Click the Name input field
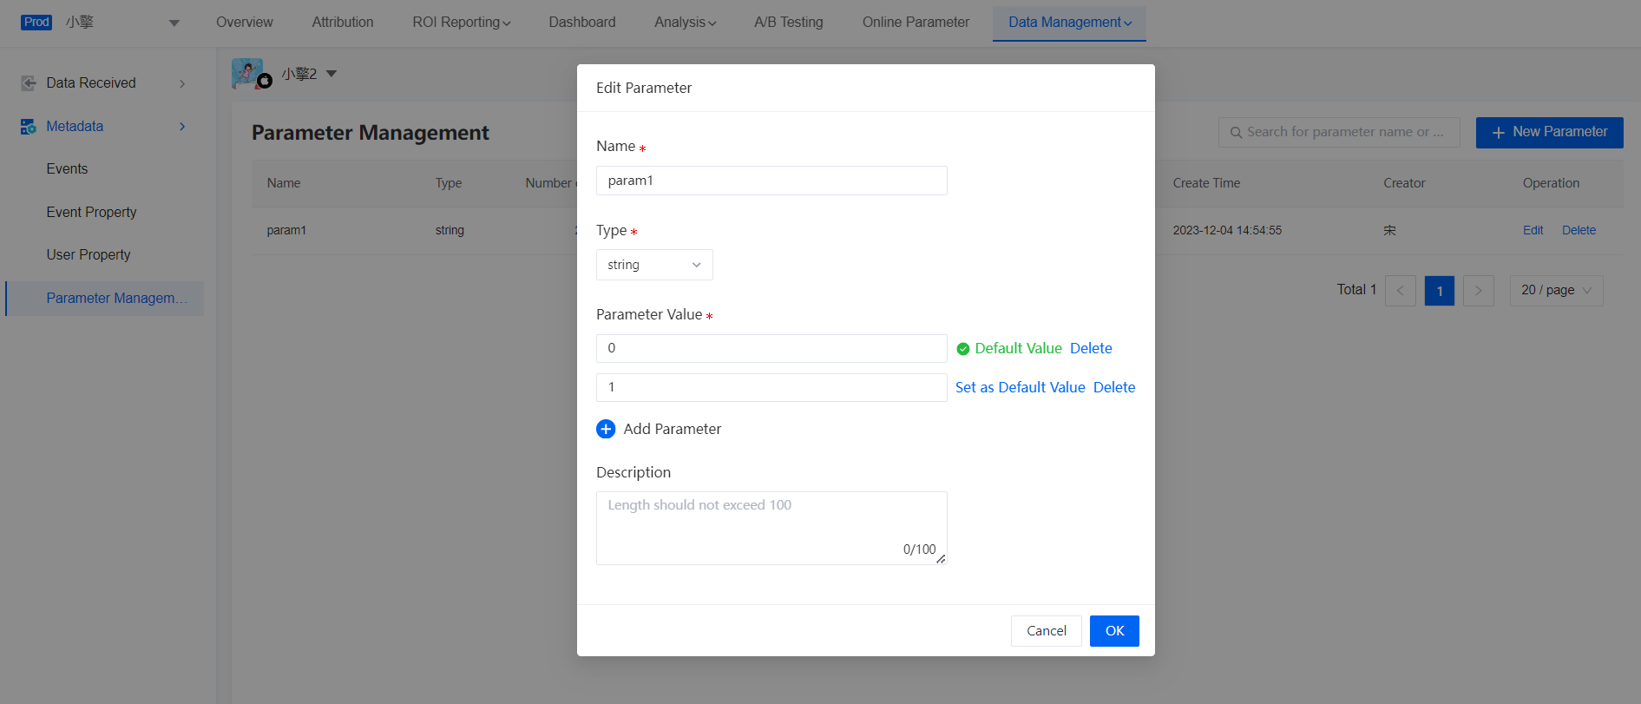The image size is (1641, 704). pos(771,181)
